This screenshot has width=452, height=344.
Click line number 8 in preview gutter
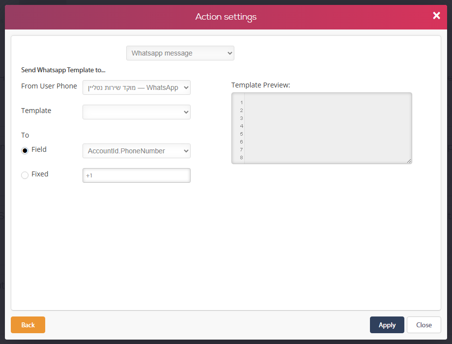241,157
